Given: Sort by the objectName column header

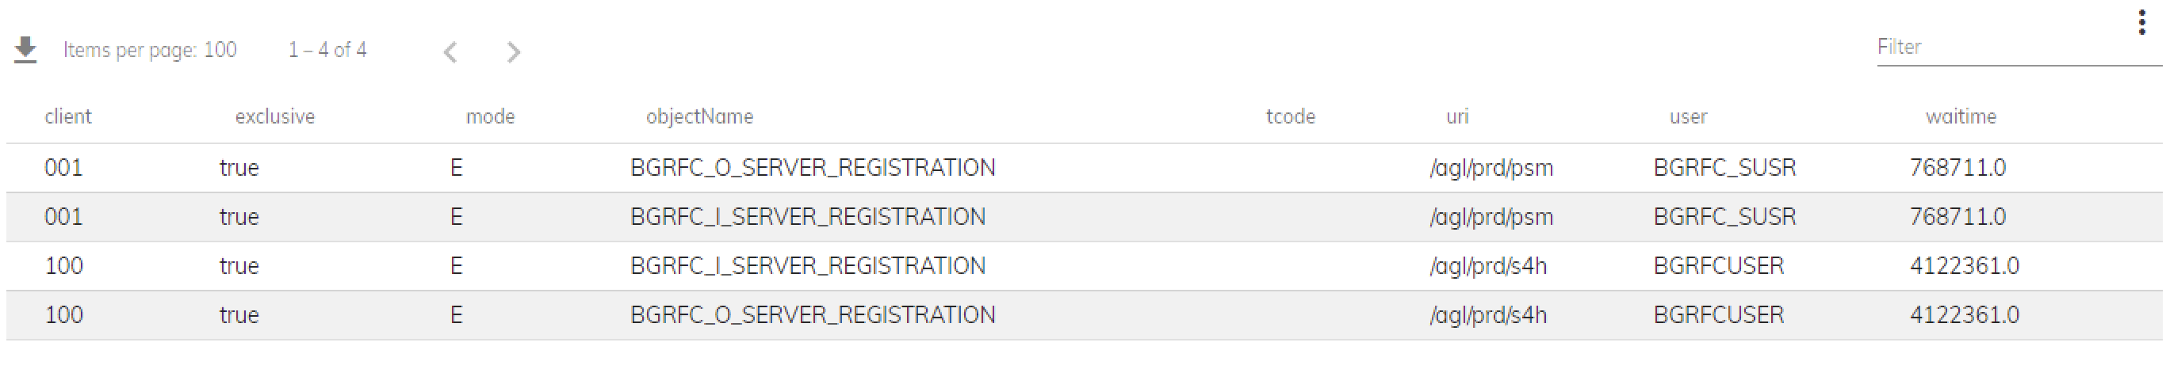Looking at the screenshot, I should tap(699, 116).
